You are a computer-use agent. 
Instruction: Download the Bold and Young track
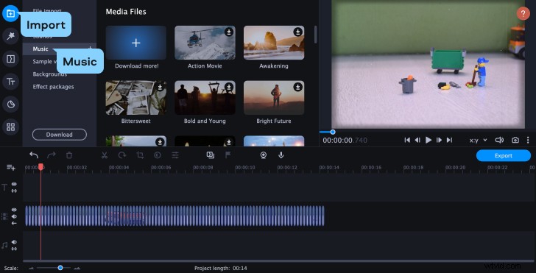pos(229,87)
